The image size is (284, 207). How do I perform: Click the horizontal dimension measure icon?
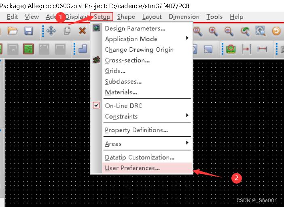(x=262, y=49)
